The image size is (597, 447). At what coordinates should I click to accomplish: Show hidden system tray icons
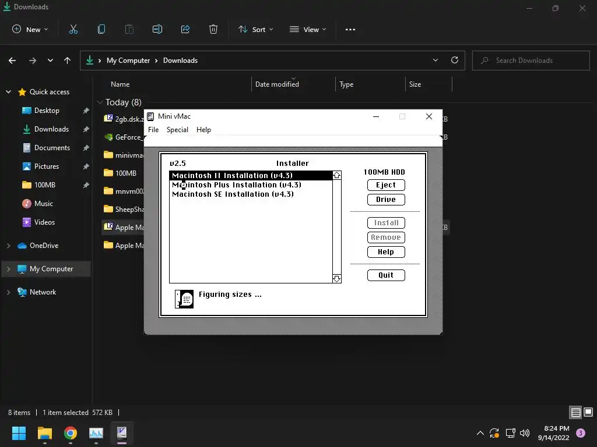click(x=480, y=433)
